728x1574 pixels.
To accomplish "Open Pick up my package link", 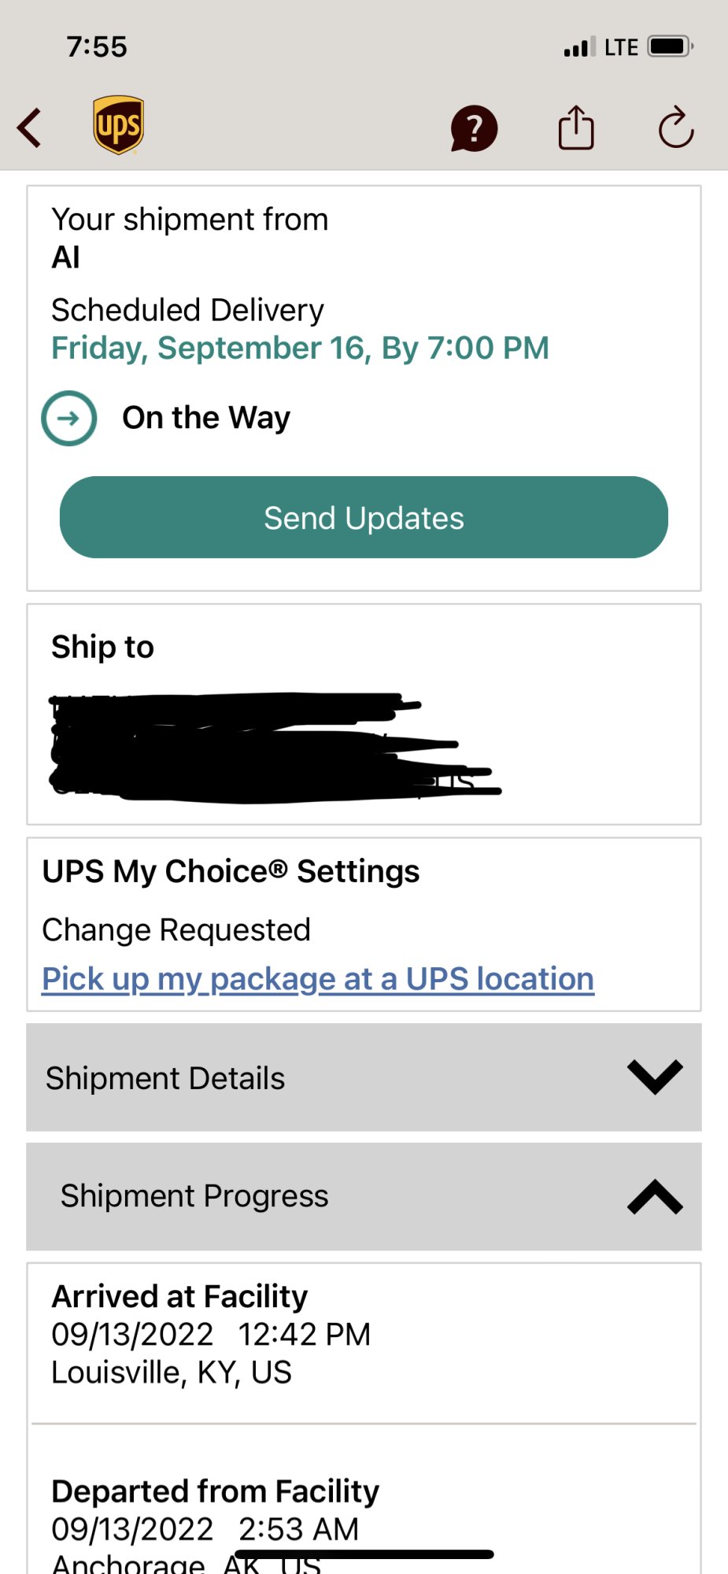I will point(318,979).
